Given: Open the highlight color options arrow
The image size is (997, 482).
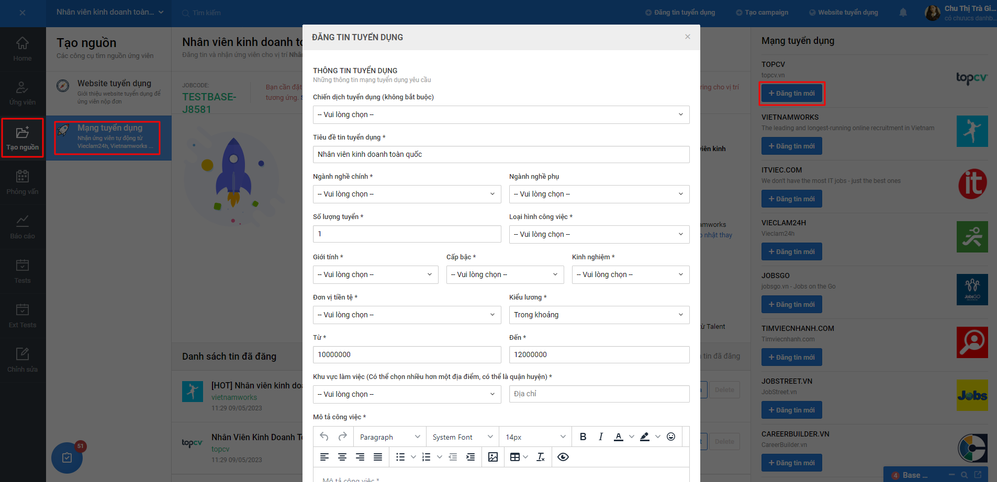Looking at the screenshot, I should click(x=658, y=437).
